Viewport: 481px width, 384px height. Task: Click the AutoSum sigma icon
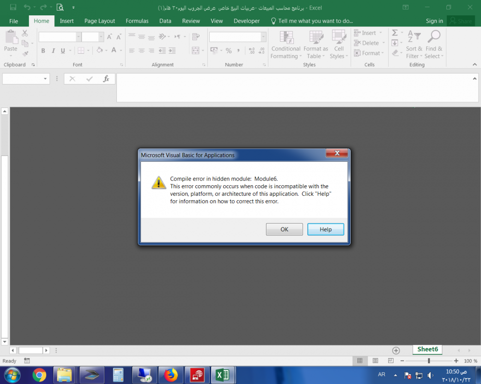pyautogui.click(x=395, y=33)
